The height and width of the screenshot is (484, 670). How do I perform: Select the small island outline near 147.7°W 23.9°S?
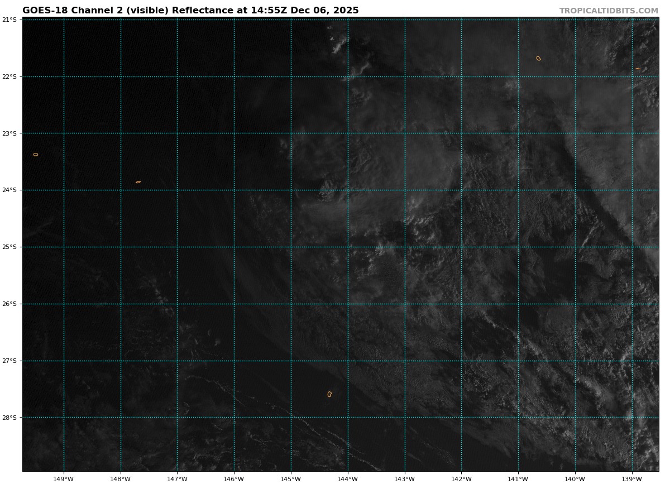[138, 182]
